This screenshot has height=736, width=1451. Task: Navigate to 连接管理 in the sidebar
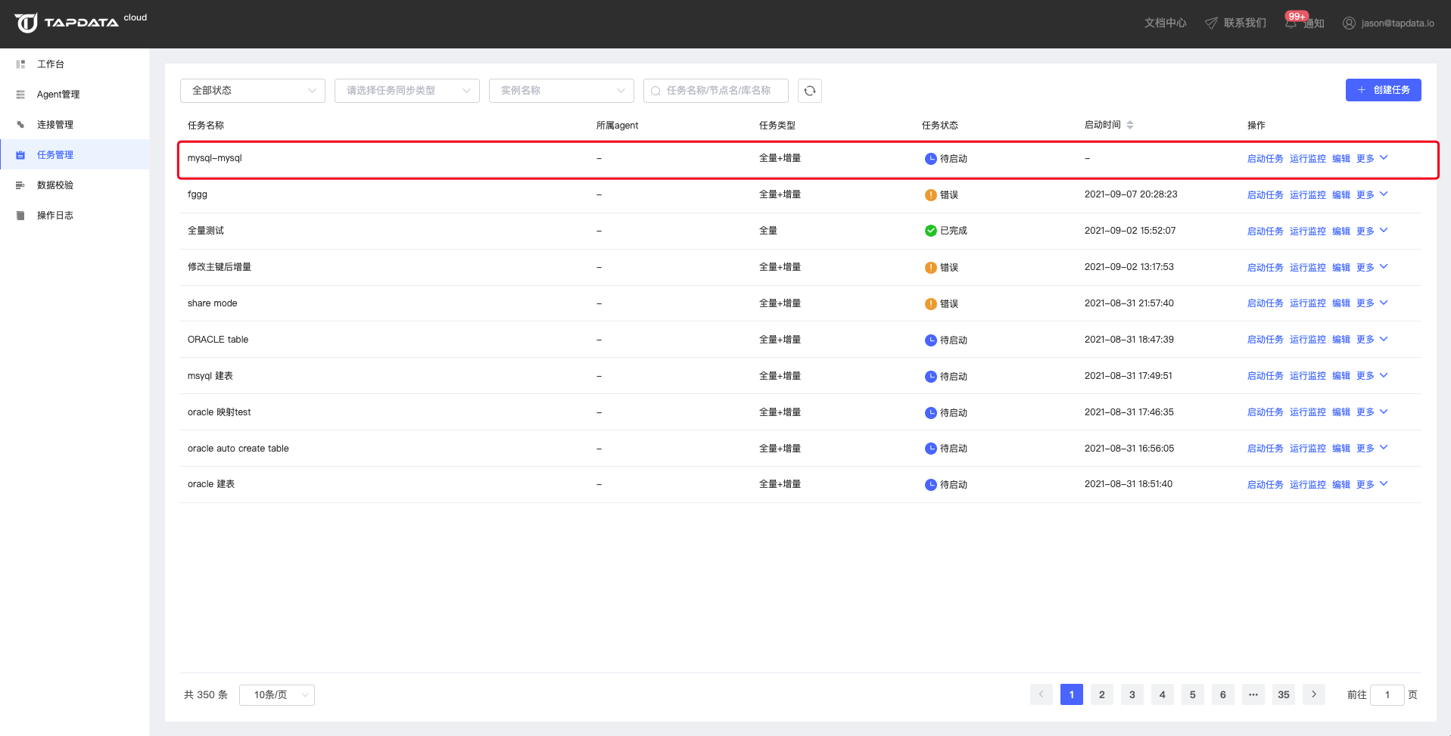click(x=55, y=125)
